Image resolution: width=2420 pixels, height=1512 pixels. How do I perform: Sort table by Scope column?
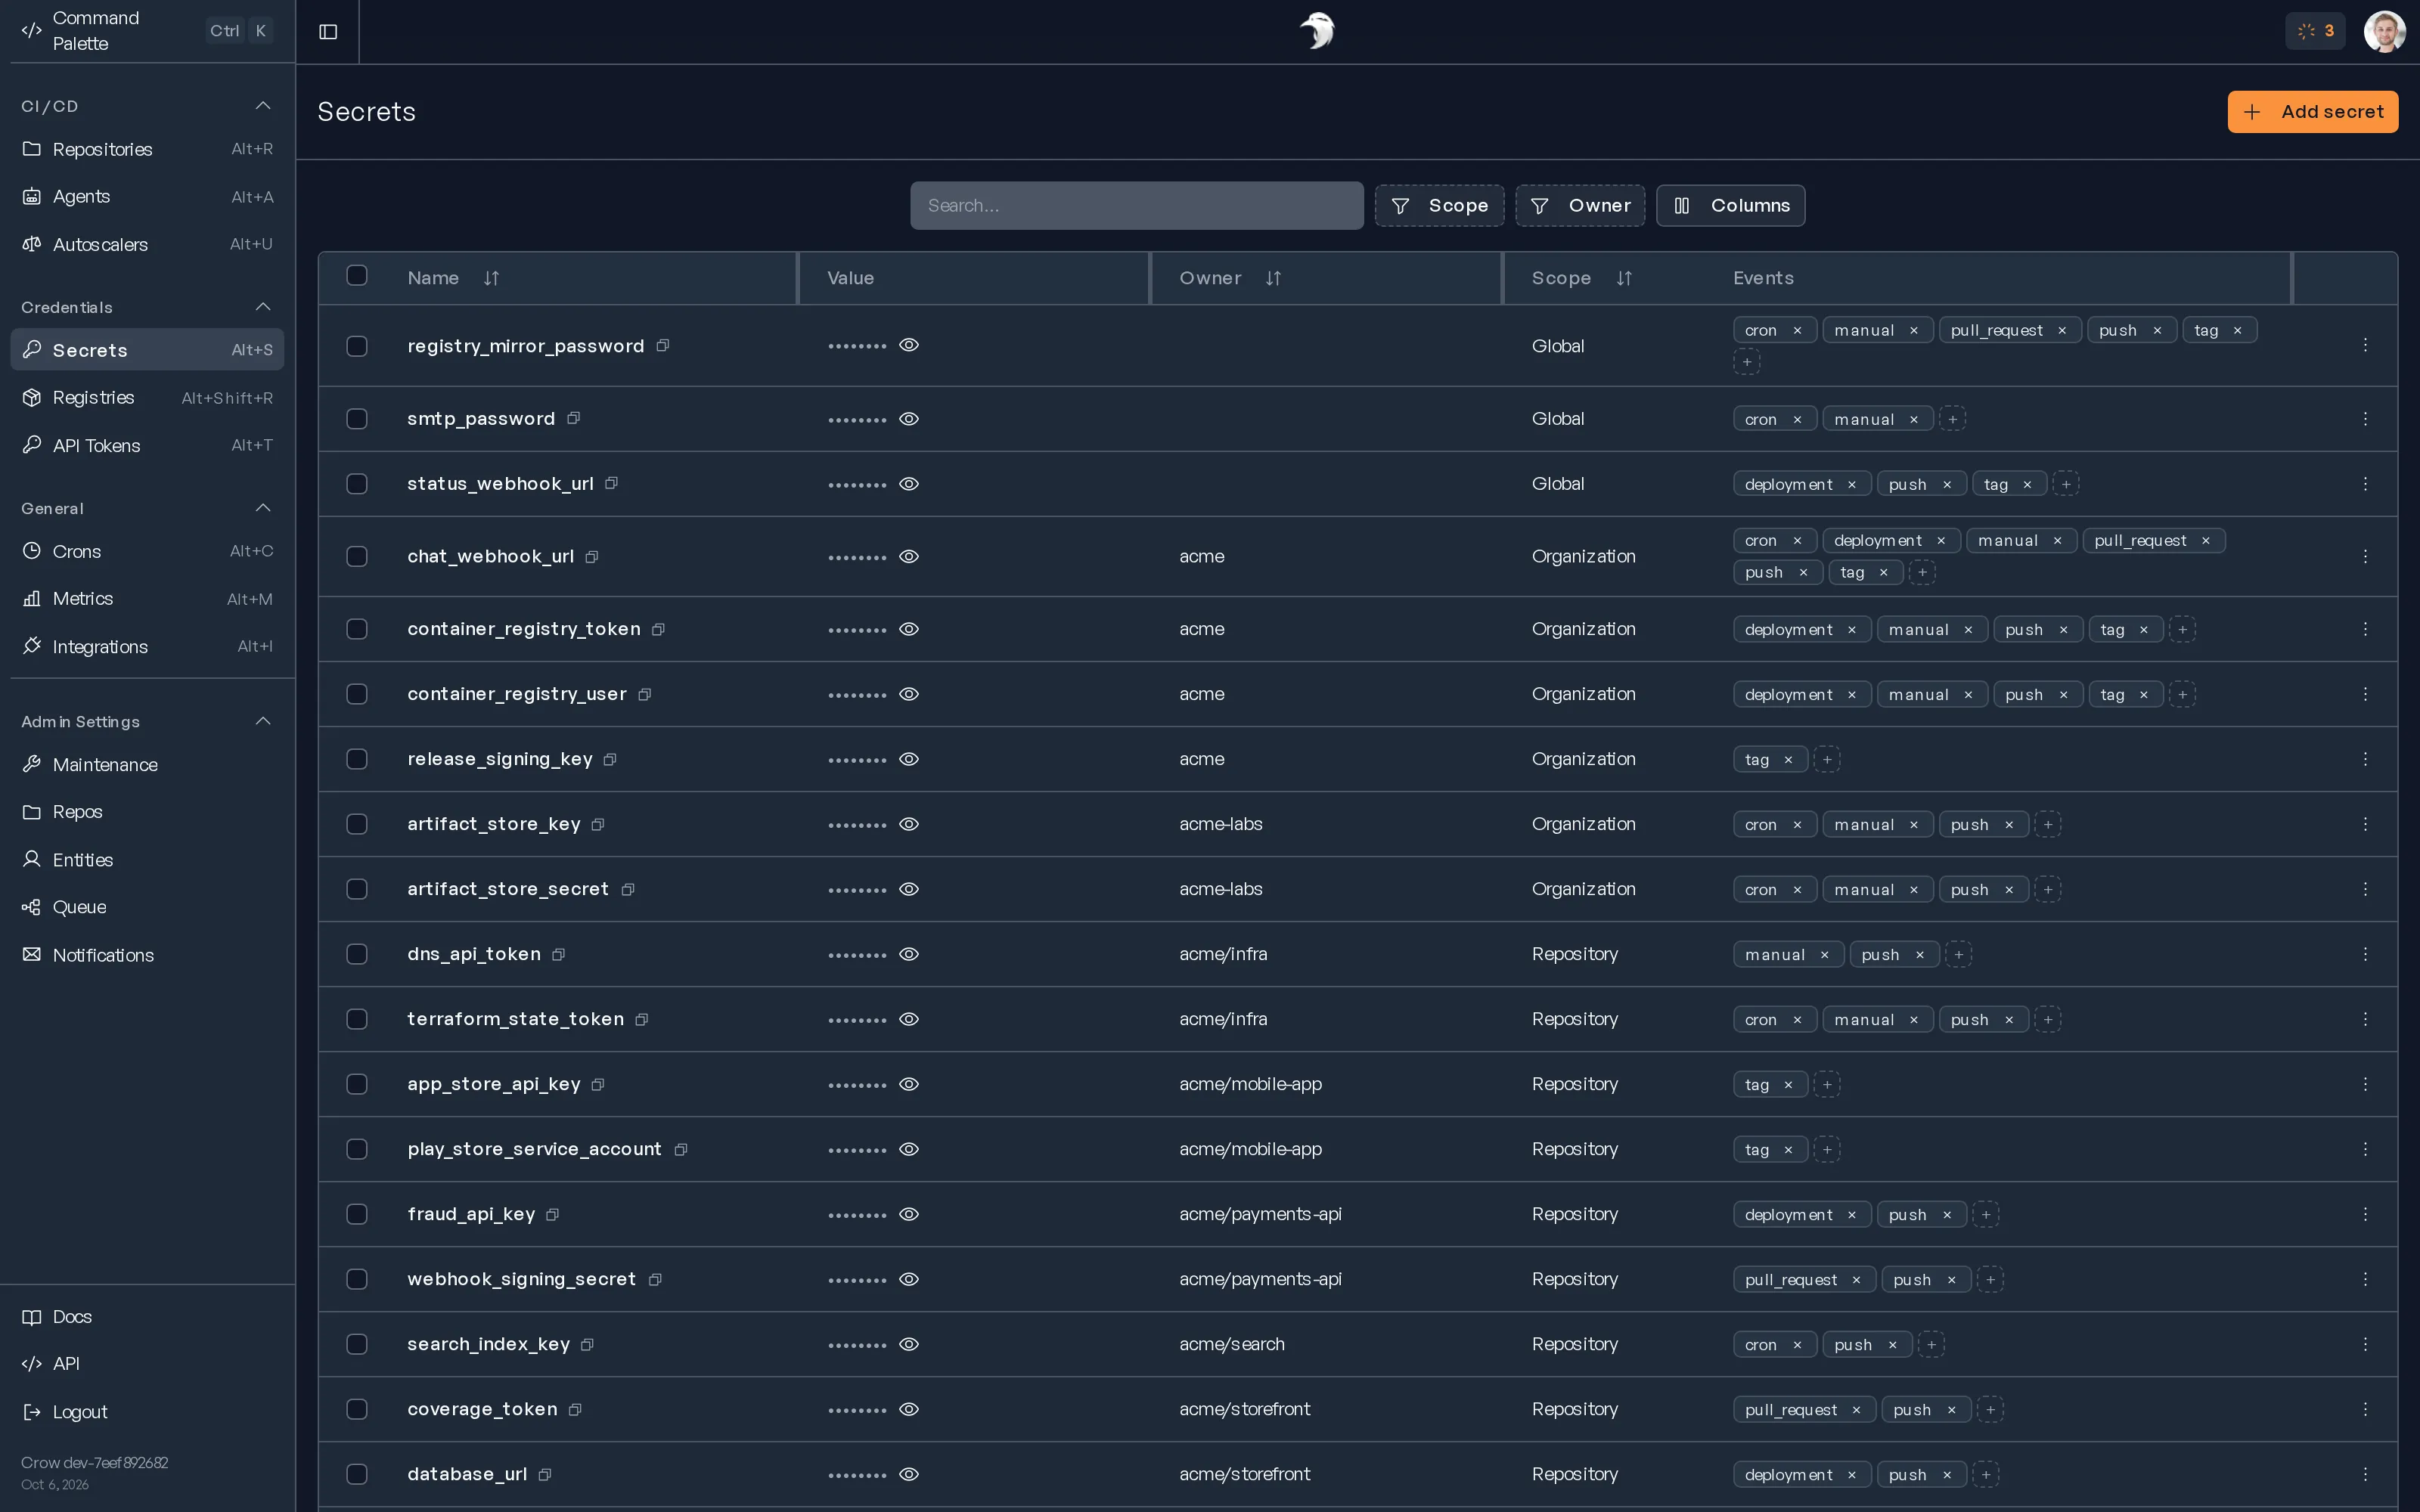1624,278
